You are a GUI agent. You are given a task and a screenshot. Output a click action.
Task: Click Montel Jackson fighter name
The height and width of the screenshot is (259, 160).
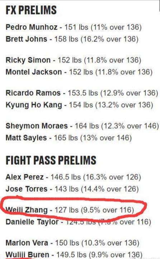click(34, 72)
